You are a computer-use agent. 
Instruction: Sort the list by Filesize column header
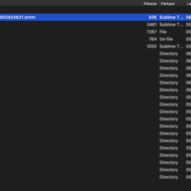coord(134,4)
